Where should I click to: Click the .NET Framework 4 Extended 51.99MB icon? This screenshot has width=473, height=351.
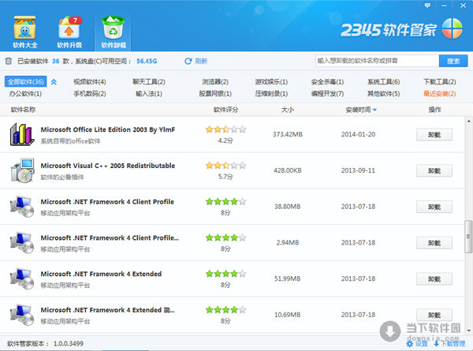point(22,279)
